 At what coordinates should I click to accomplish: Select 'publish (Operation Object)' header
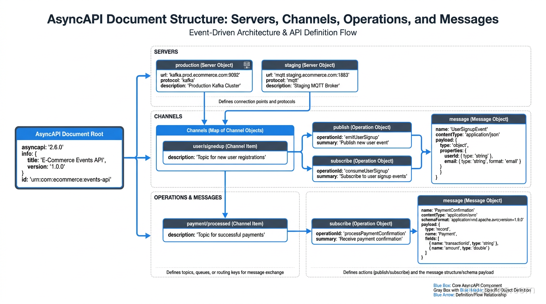(x=362, y=127)
